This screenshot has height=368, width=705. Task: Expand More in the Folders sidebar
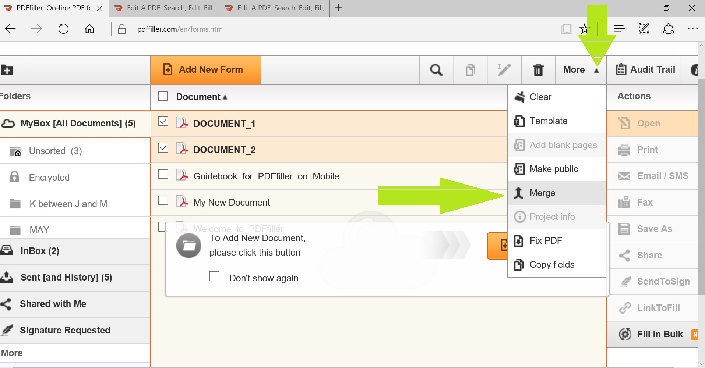click(x=12, y=353)
